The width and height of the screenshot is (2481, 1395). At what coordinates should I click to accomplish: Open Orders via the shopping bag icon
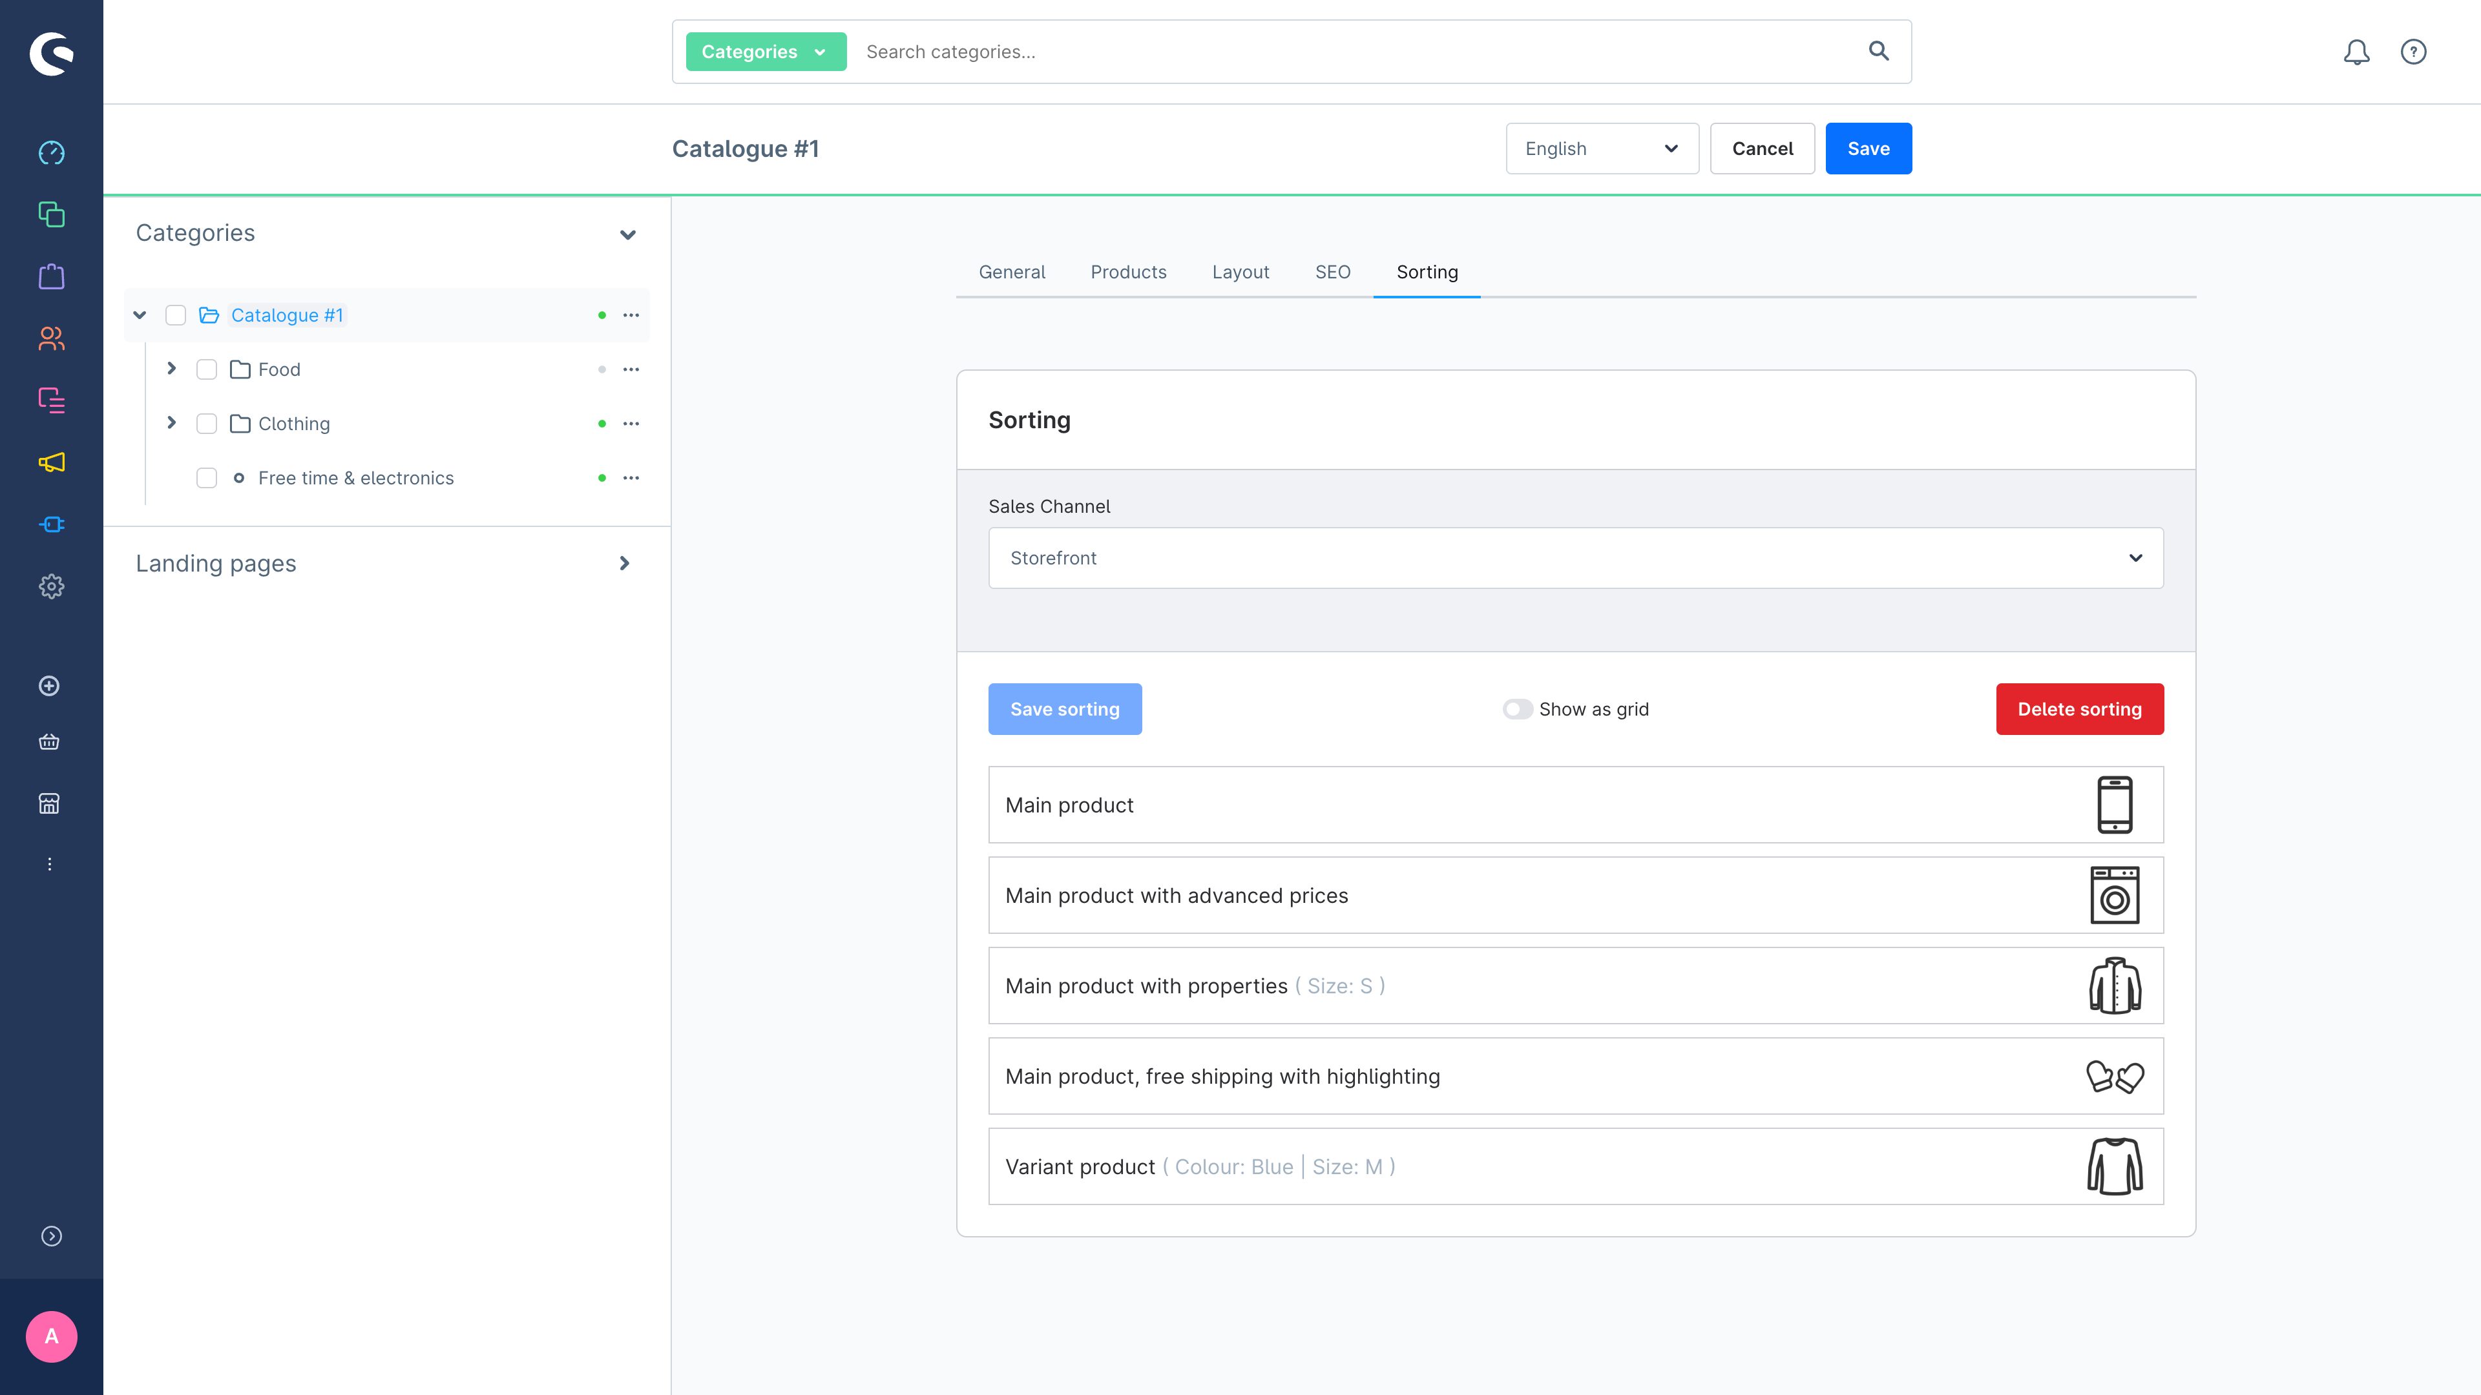pyautogui.click(x=50, y=276)
